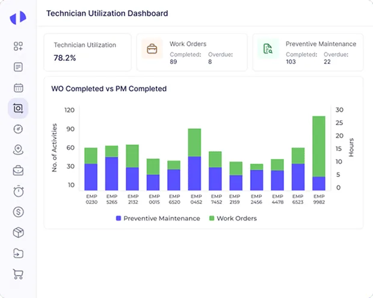Click the EMP 0230 axis label
Screen dimensions: 373x298
[x=91, y=199]
